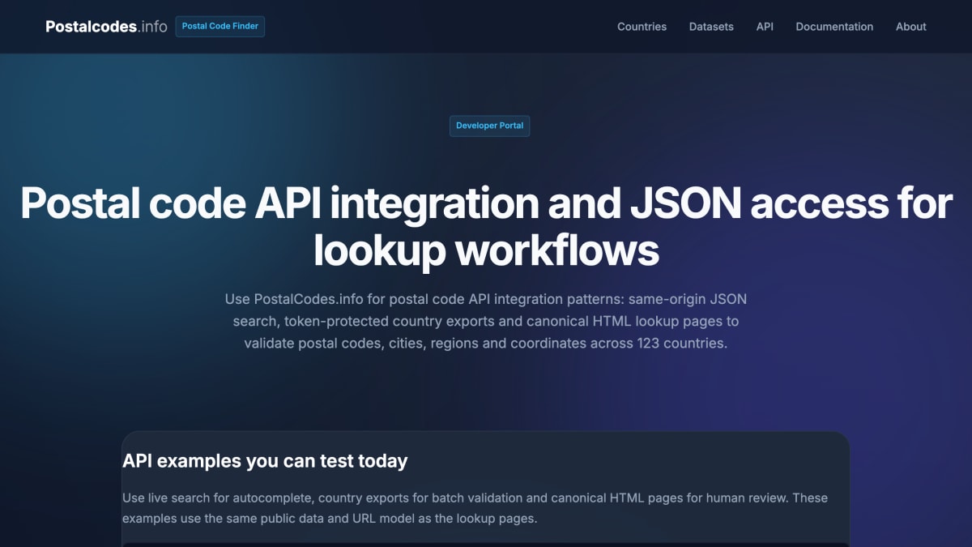Viewport: 972px width, 547px height.
Task: Click the paragraph starting 'Use PostalCodes.info for postal code'
Action: 486,321
